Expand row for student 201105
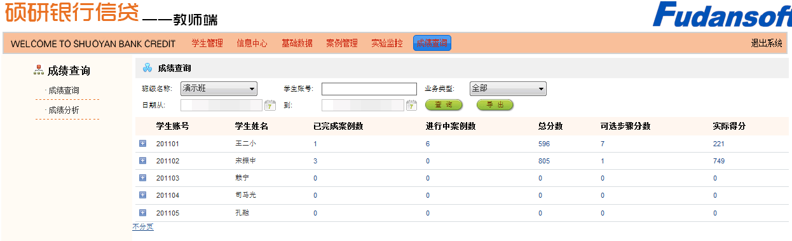This screenshot has height=241, width=792. 142,212
